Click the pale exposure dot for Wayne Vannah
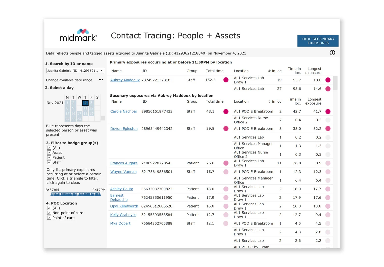The image size is (384, 267). tap(226, 172)
